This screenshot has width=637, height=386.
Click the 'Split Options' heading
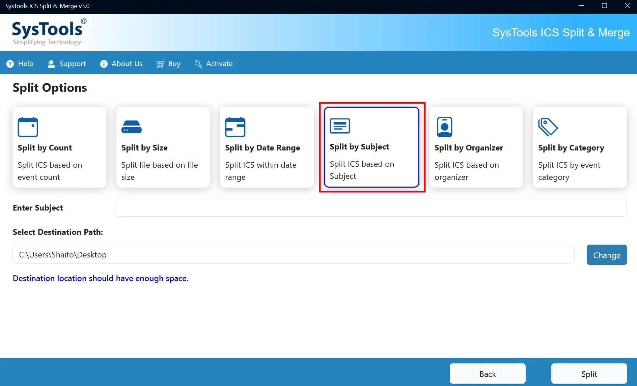(x=50, y=88)
